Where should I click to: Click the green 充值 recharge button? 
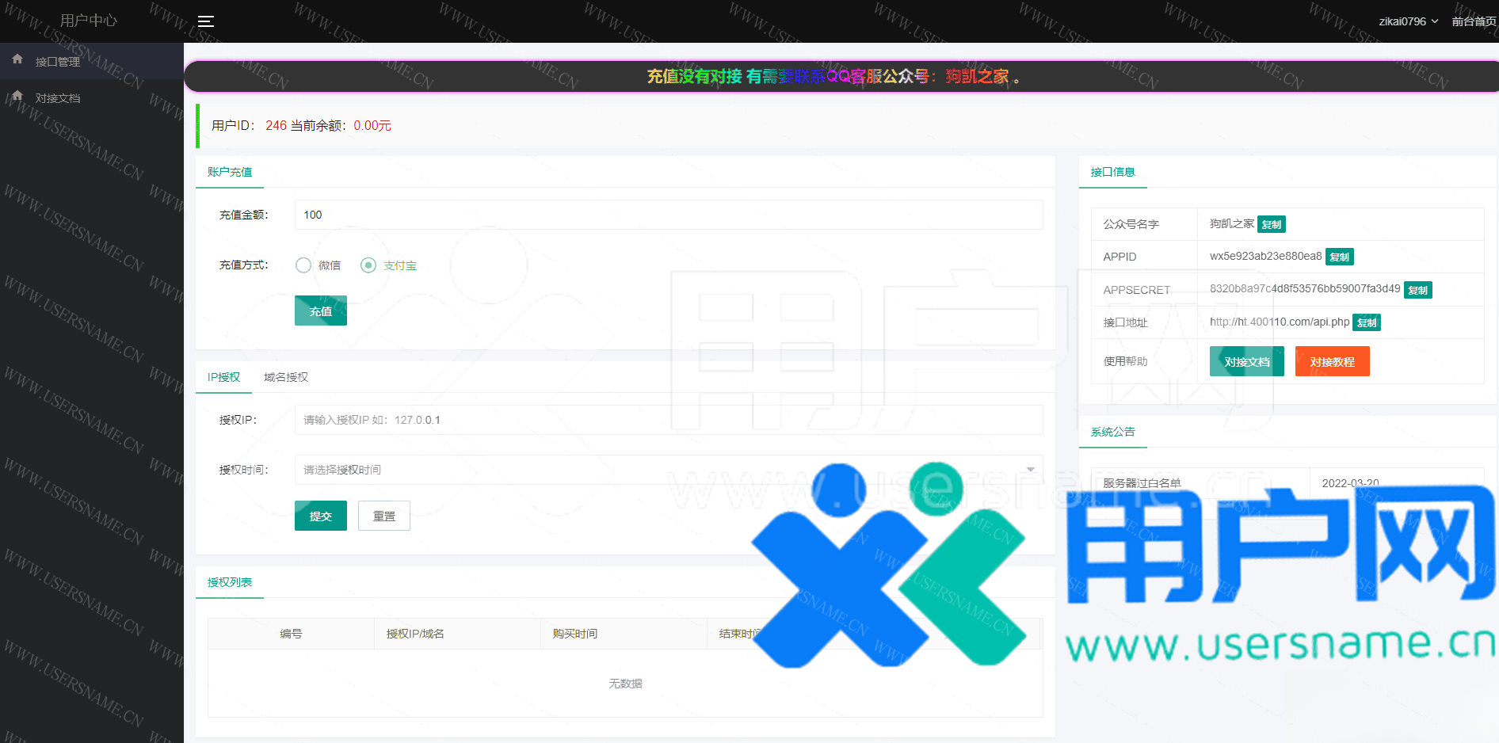click(x=320, y=311)
